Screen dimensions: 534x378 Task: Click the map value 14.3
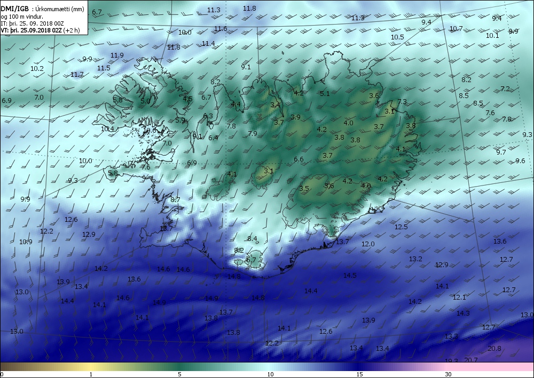click(x=463, y=313)
